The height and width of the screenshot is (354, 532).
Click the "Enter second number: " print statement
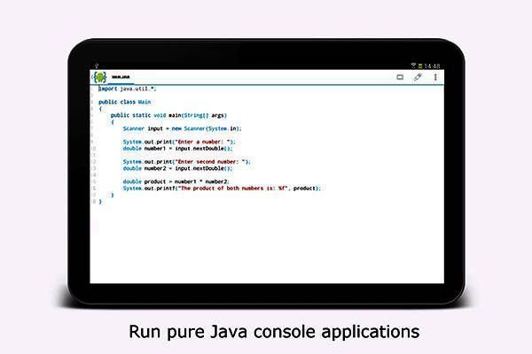(186, 162)
